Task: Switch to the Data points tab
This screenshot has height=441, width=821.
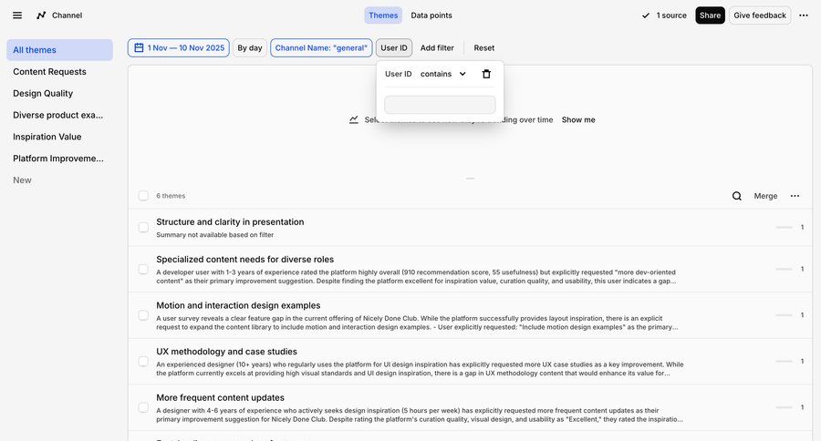Action: click(431, 15)
